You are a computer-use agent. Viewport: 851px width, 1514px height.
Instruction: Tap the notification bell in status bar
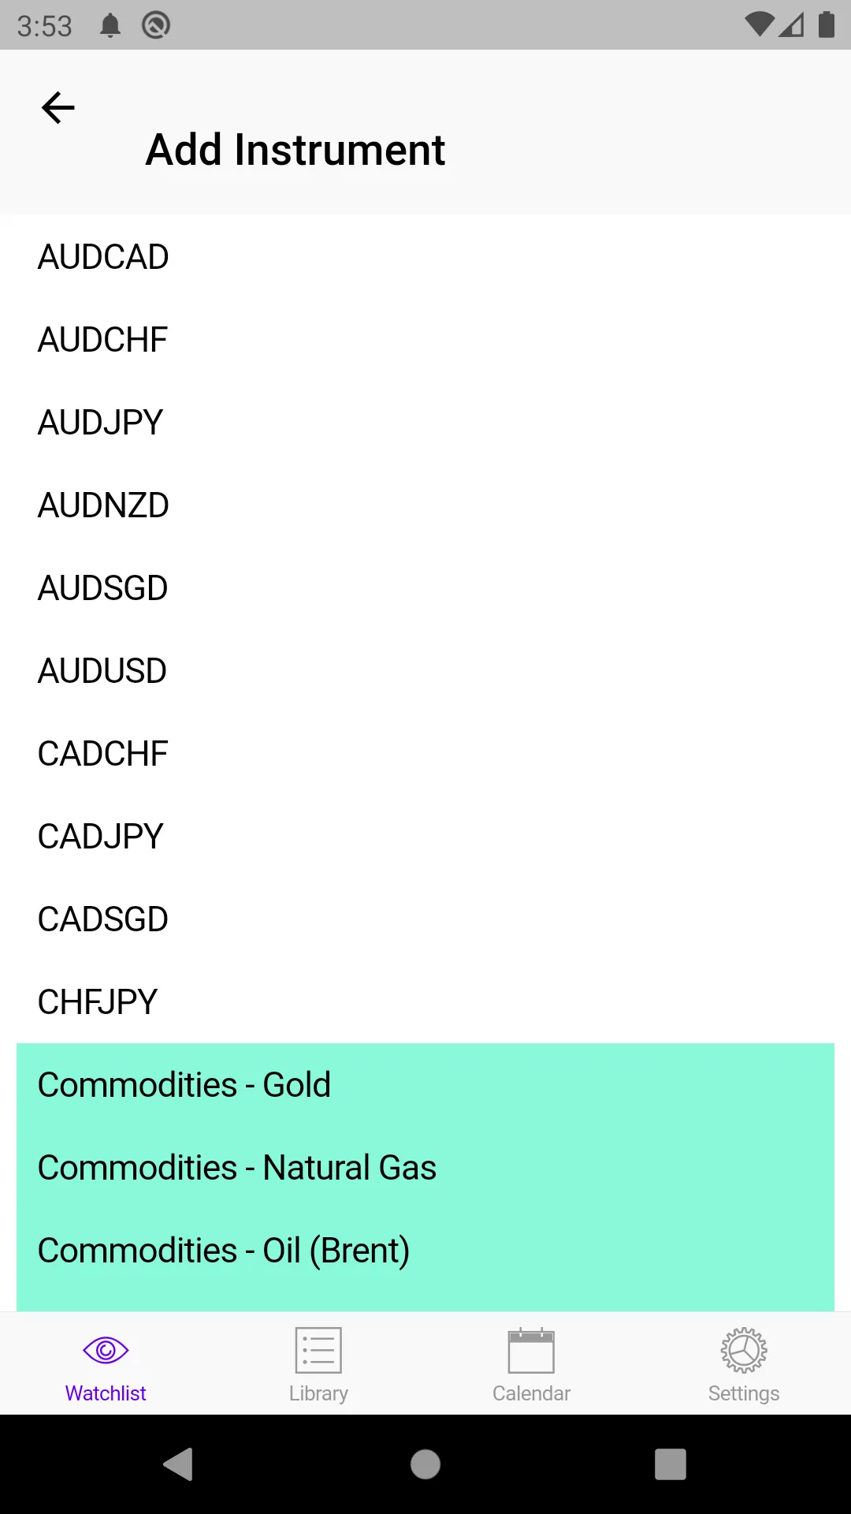[x=110, y=25]
